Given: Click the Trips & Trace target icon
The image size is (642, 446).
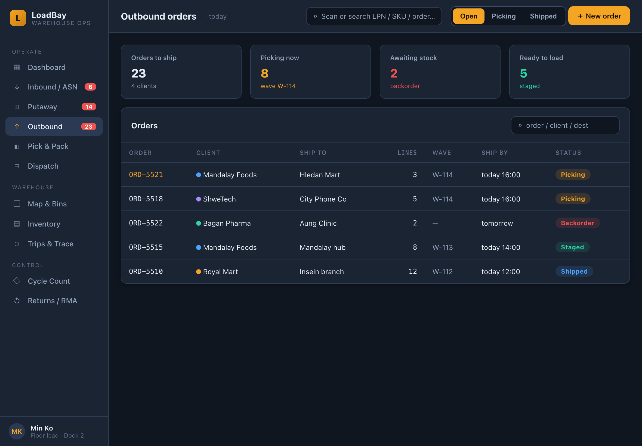Looking at the screenshot, I should (17, 244).
